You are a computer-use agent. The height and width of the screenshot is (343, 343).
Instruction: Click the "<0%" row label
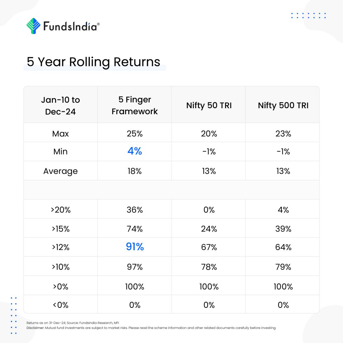coord(60,305)
